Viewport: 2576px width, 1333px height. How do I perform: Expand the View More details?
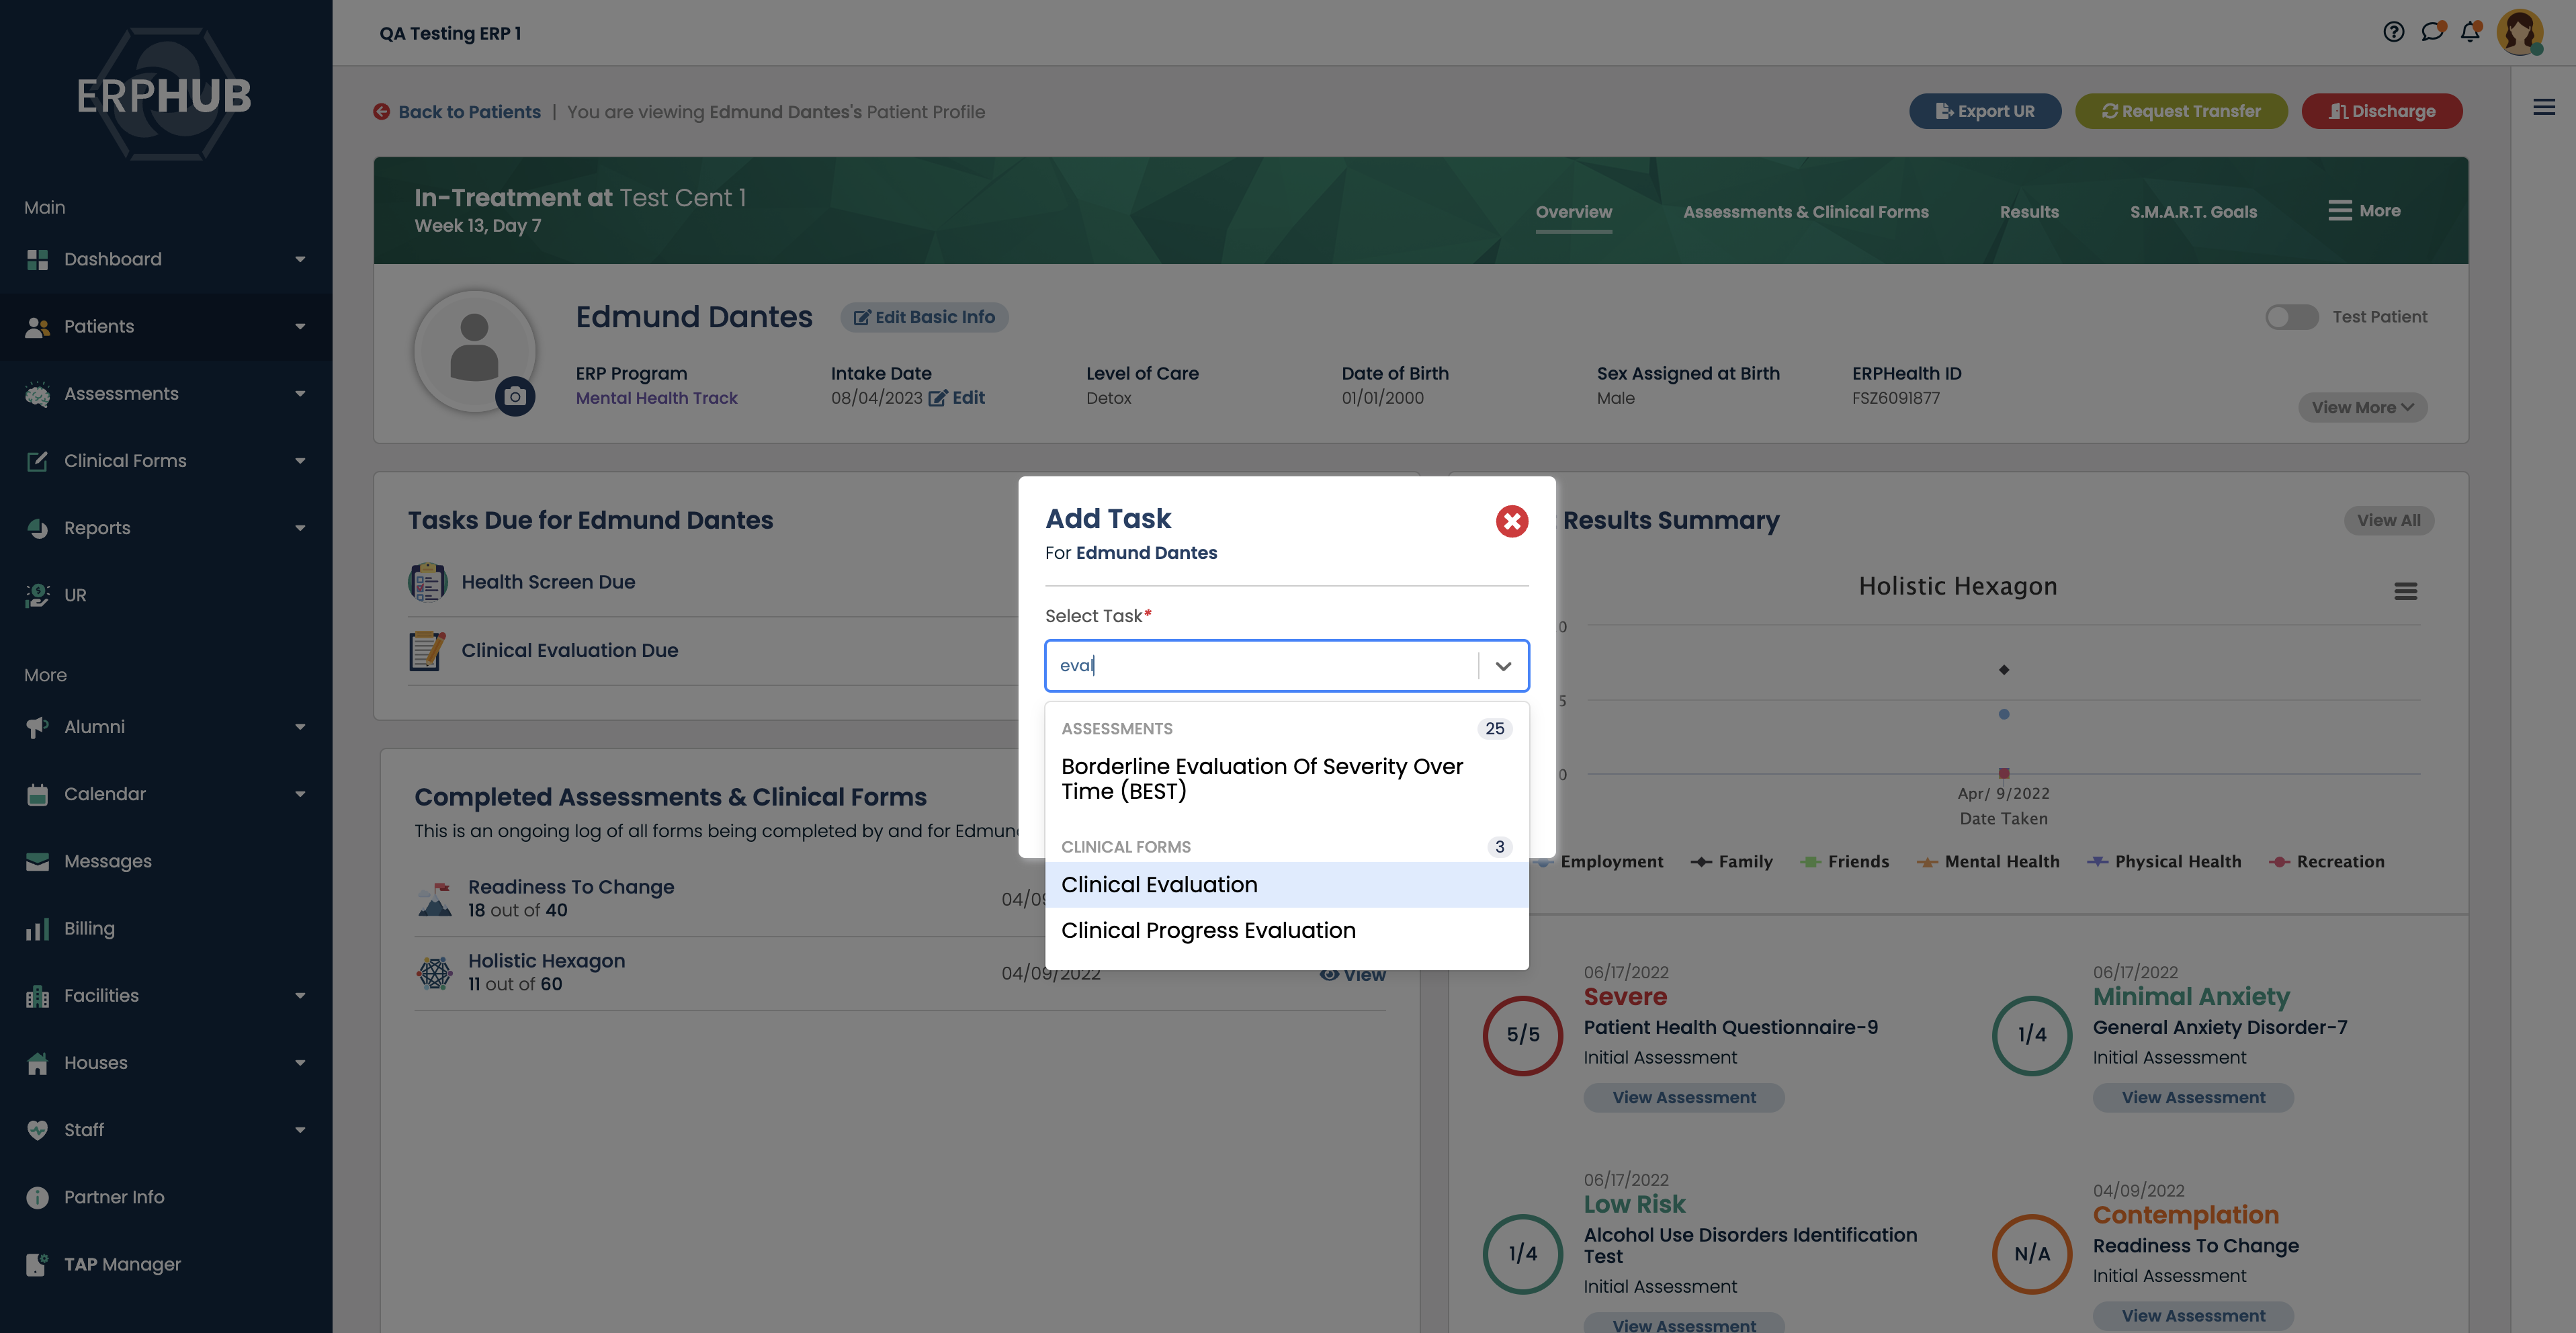pyautogui.click(x=2362, y=407)
